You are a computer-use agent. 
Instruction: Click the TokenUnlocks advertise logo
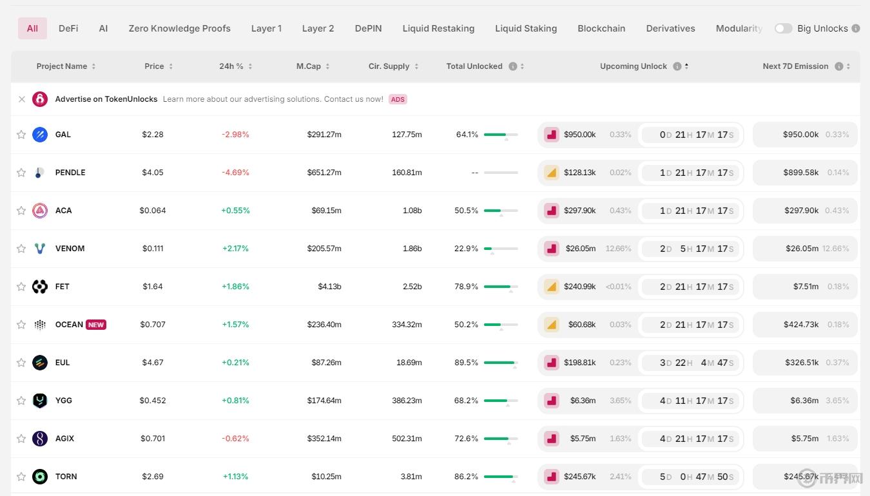tap(40, 99)
